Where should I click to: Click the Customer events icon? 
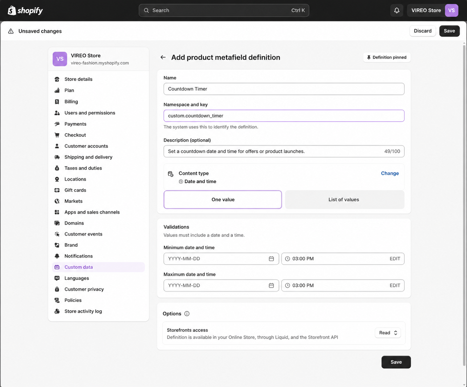tap(57, 234)
